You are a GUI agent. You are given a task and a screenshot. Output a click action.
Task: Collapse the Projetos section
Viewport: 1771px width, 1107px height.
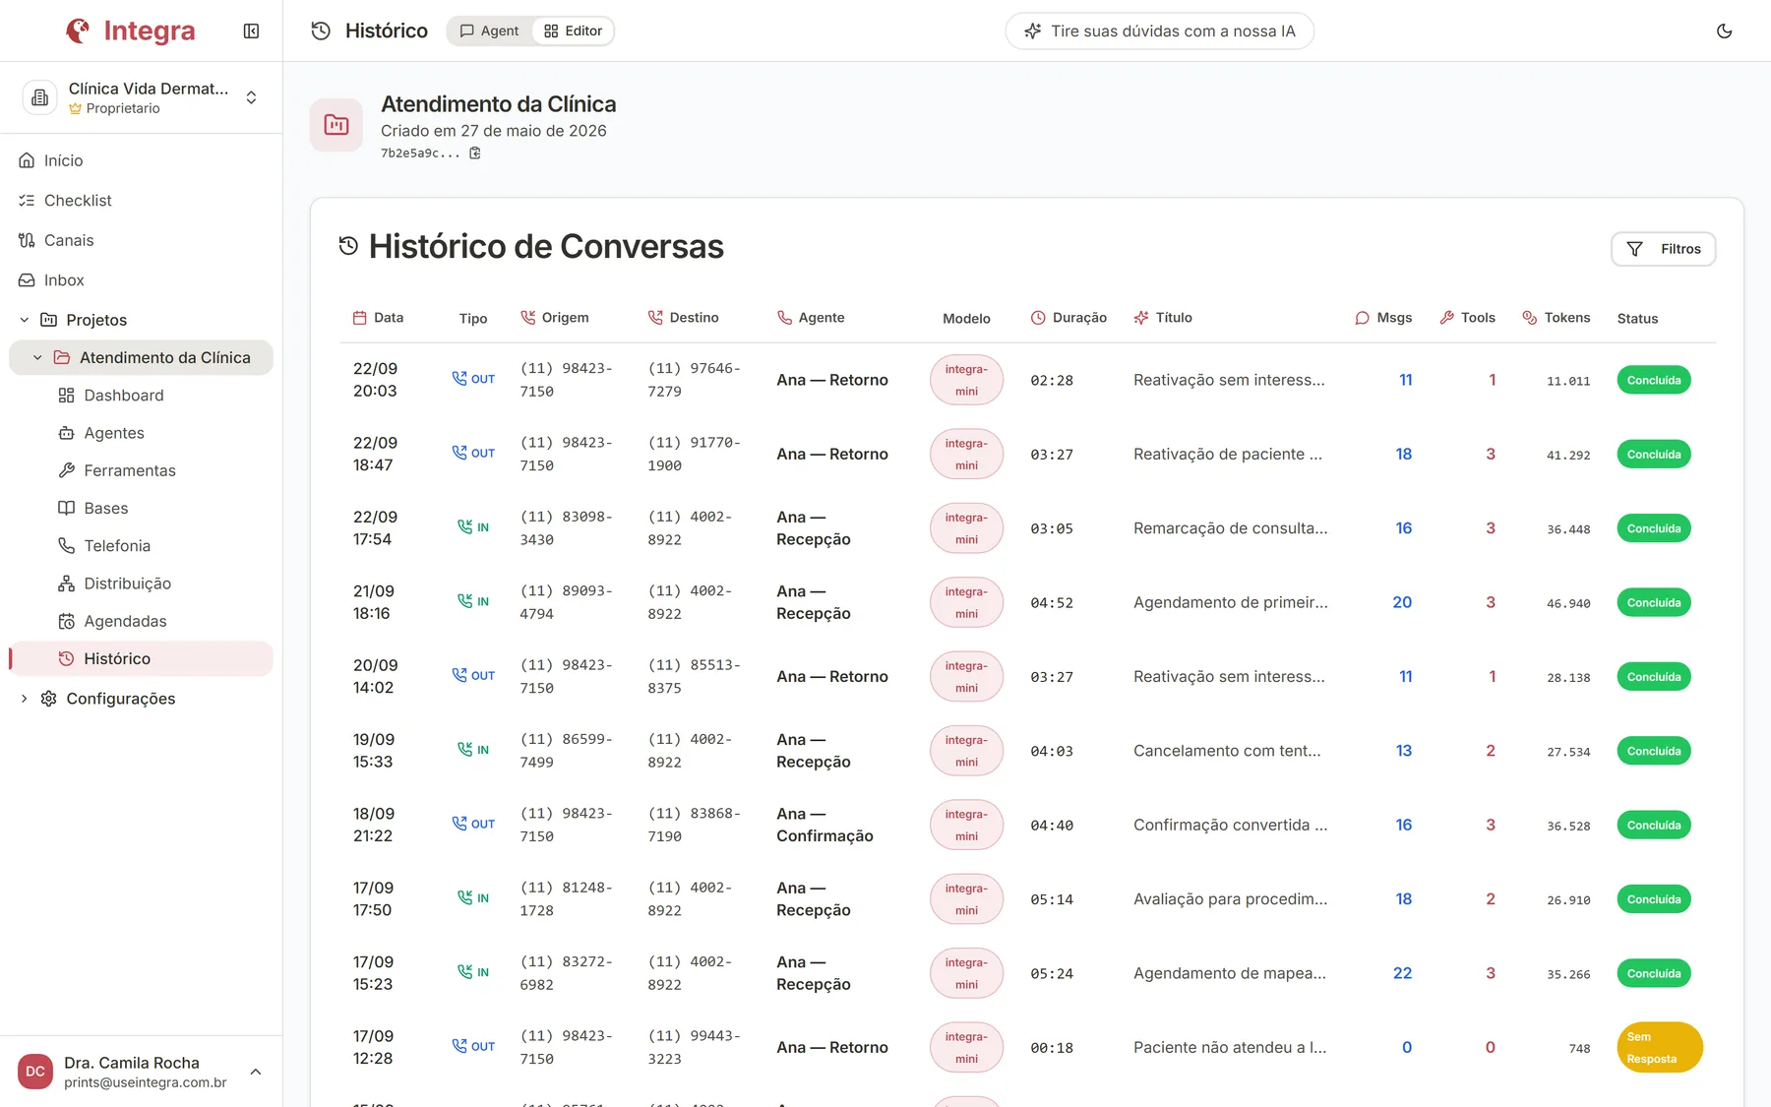tap(25, 320)
